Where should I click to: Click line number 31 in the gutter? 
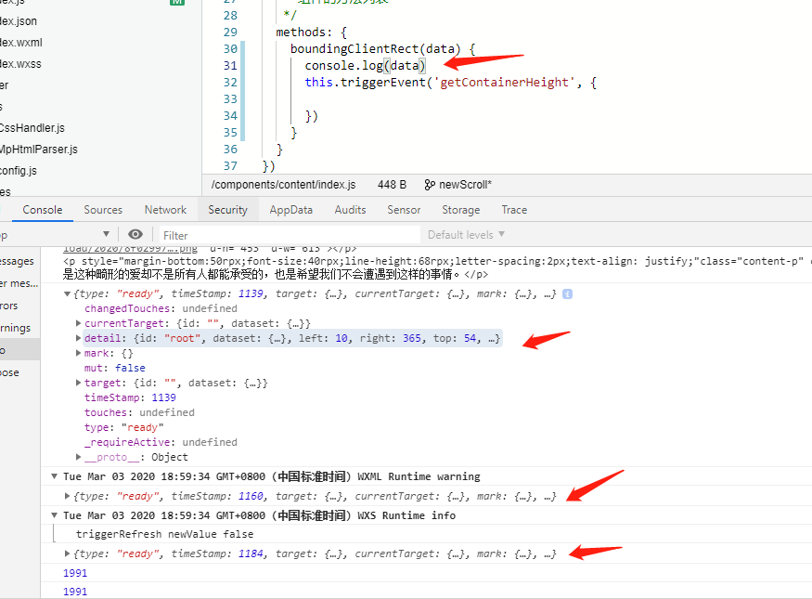[230, 66]
